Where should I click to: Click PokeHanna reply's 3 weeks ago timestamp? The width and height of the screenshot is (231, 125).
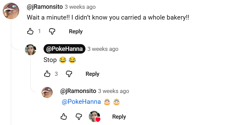[x=103, y=49]
